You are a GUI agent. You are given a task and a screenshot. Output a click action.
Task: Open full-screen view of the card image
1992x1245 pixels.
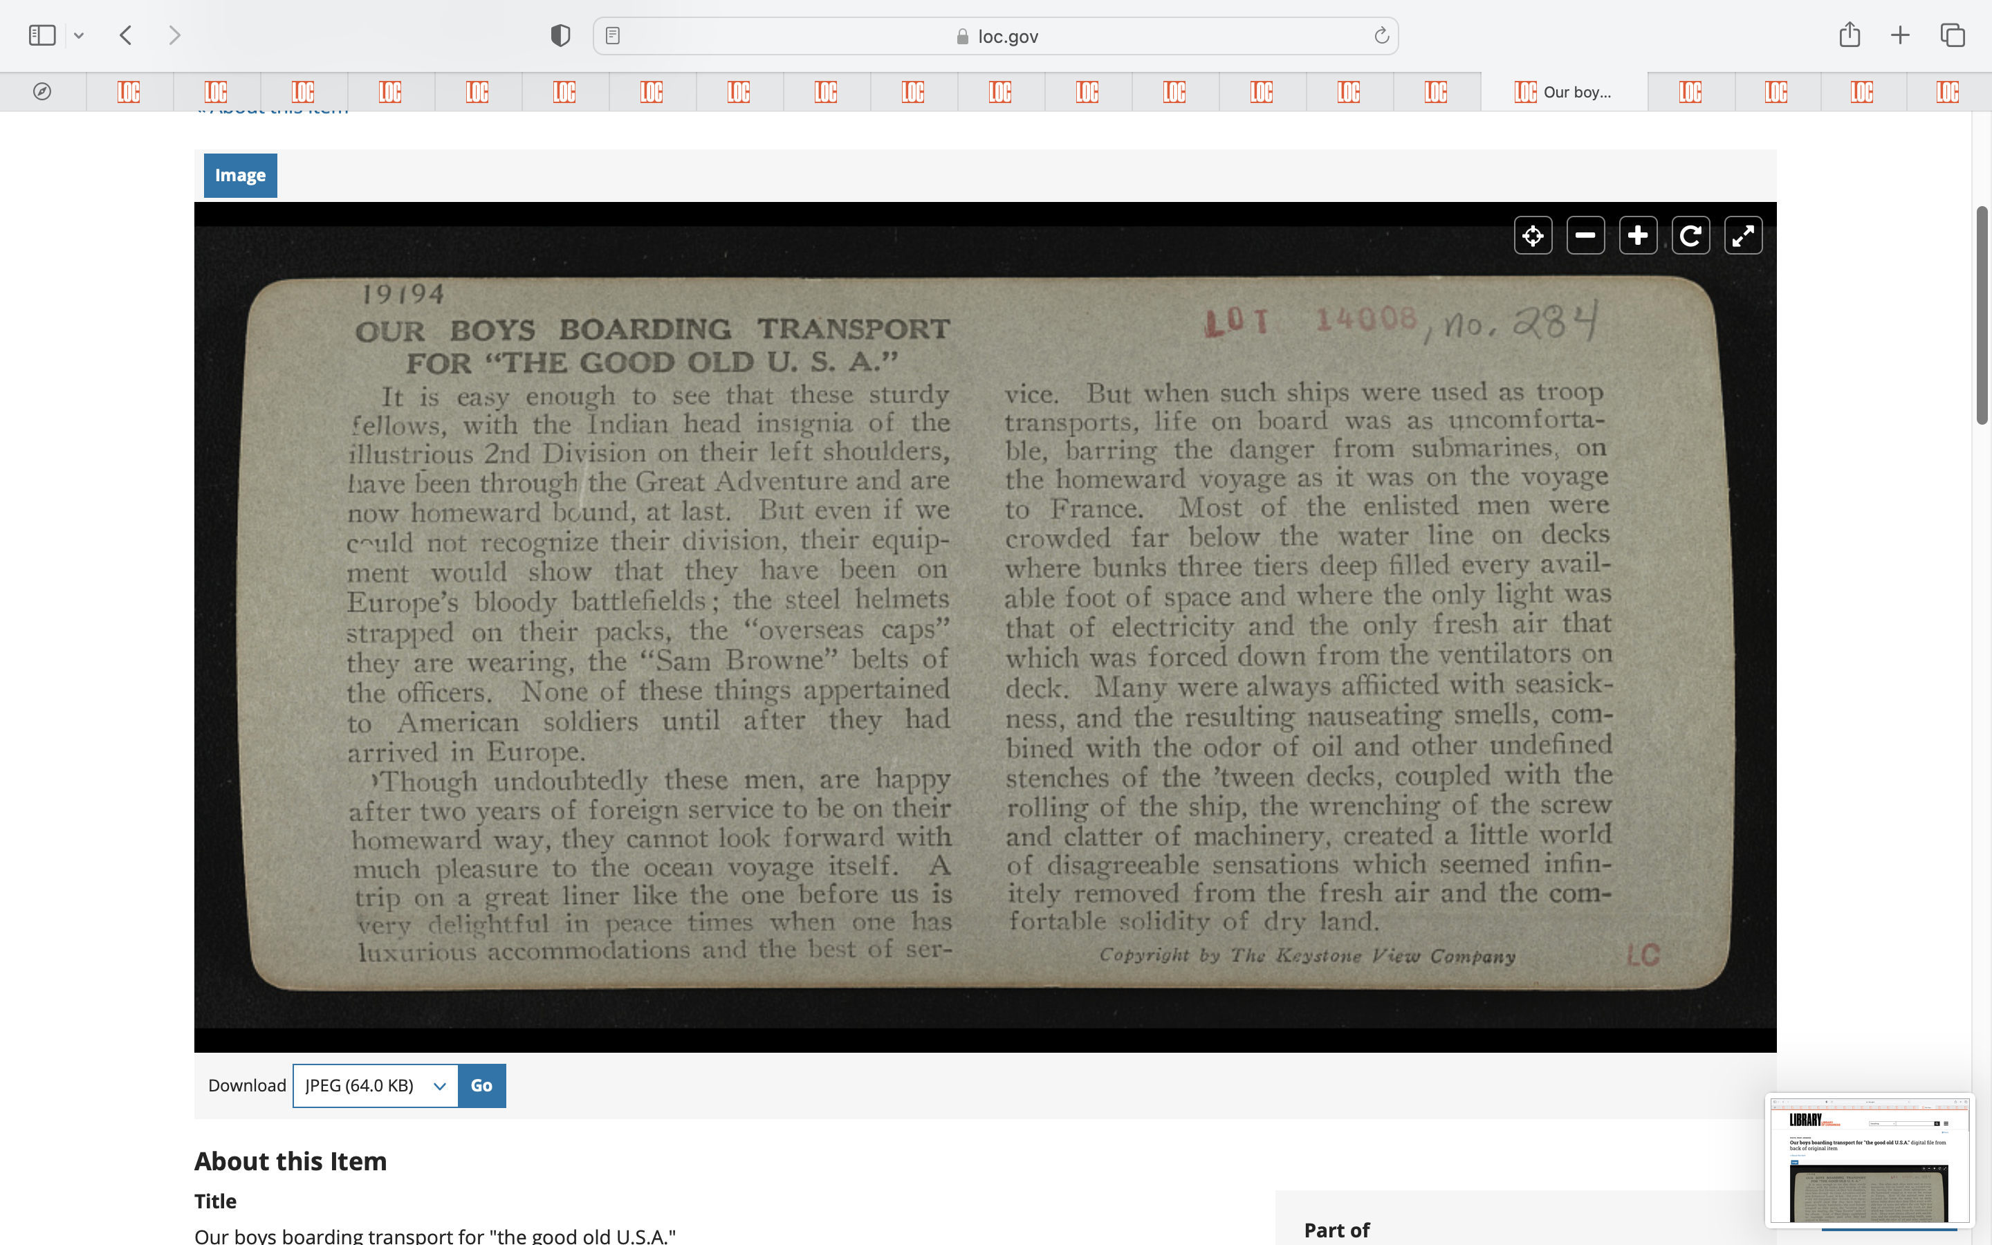[1744, 237]
